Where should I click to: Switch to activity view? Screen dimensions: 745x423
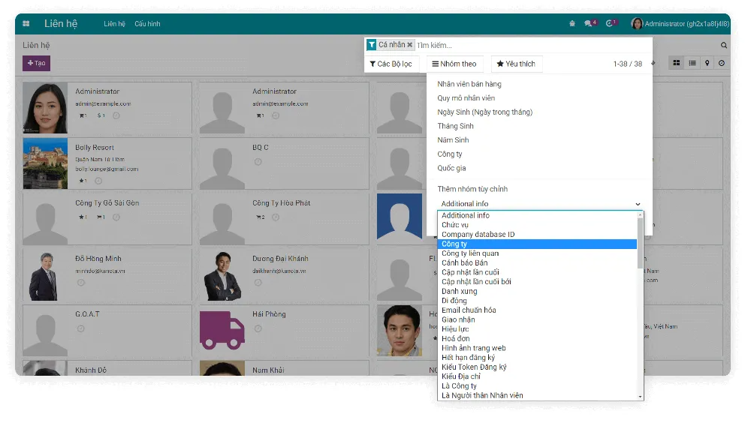[722, 64]
